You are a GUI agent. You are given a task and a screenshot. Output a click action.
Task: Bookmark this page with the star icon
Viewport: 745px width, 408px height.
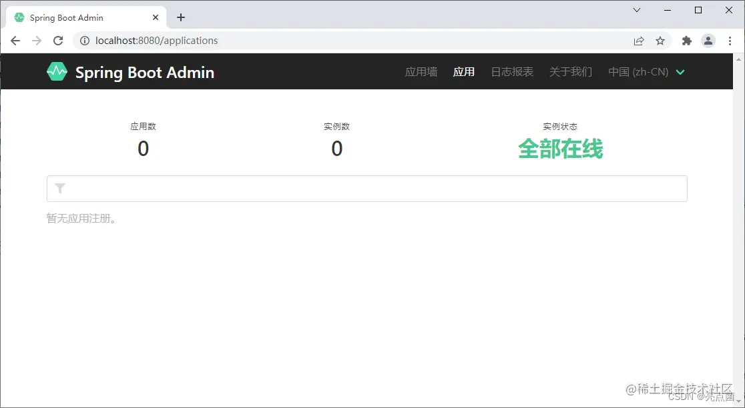pyautogui.click(x=660, y=41)
